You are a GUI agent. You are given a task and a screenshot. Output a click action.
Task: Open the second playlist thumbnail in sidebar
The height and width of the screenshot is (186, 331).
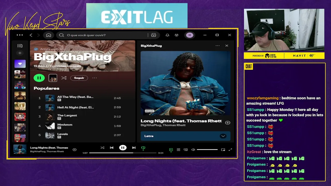(20, 74)
